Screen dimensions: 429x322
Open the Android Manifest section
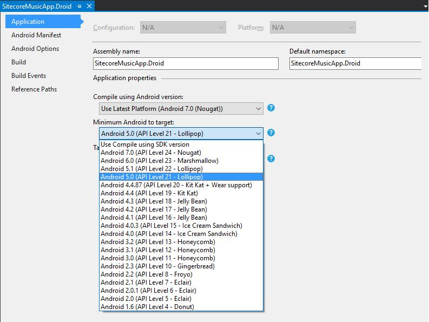[36, 35]
